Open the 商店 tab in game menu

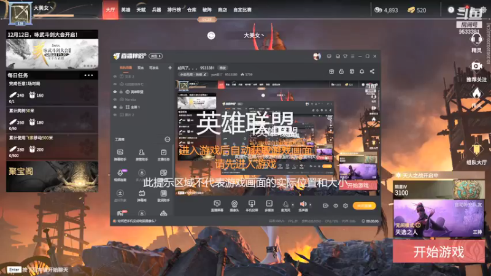pyautogui.click(x=222, y=10)
